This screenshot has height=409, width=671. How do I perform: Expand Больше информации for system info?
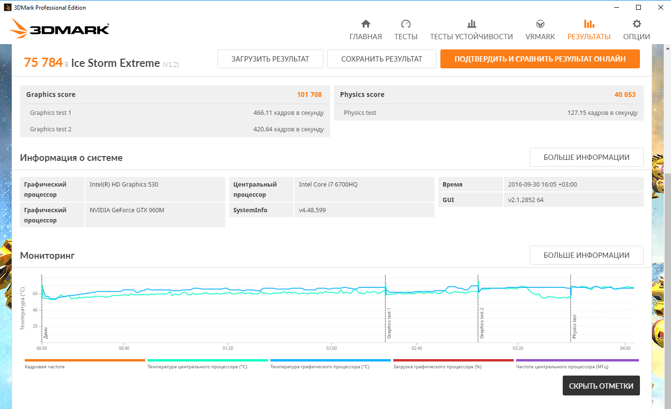tap(586, 157)
